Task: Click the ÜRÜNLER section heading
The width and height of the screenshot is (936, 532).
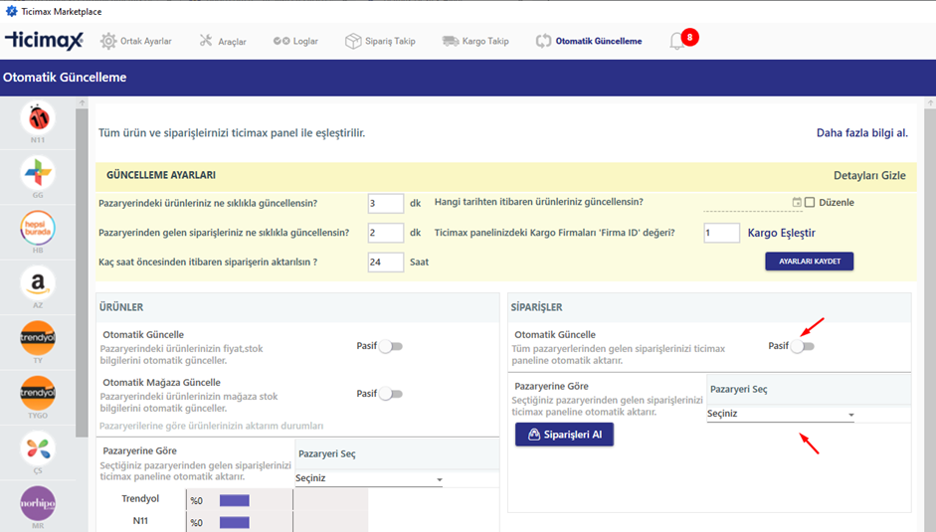Action: tap(121, 307)
